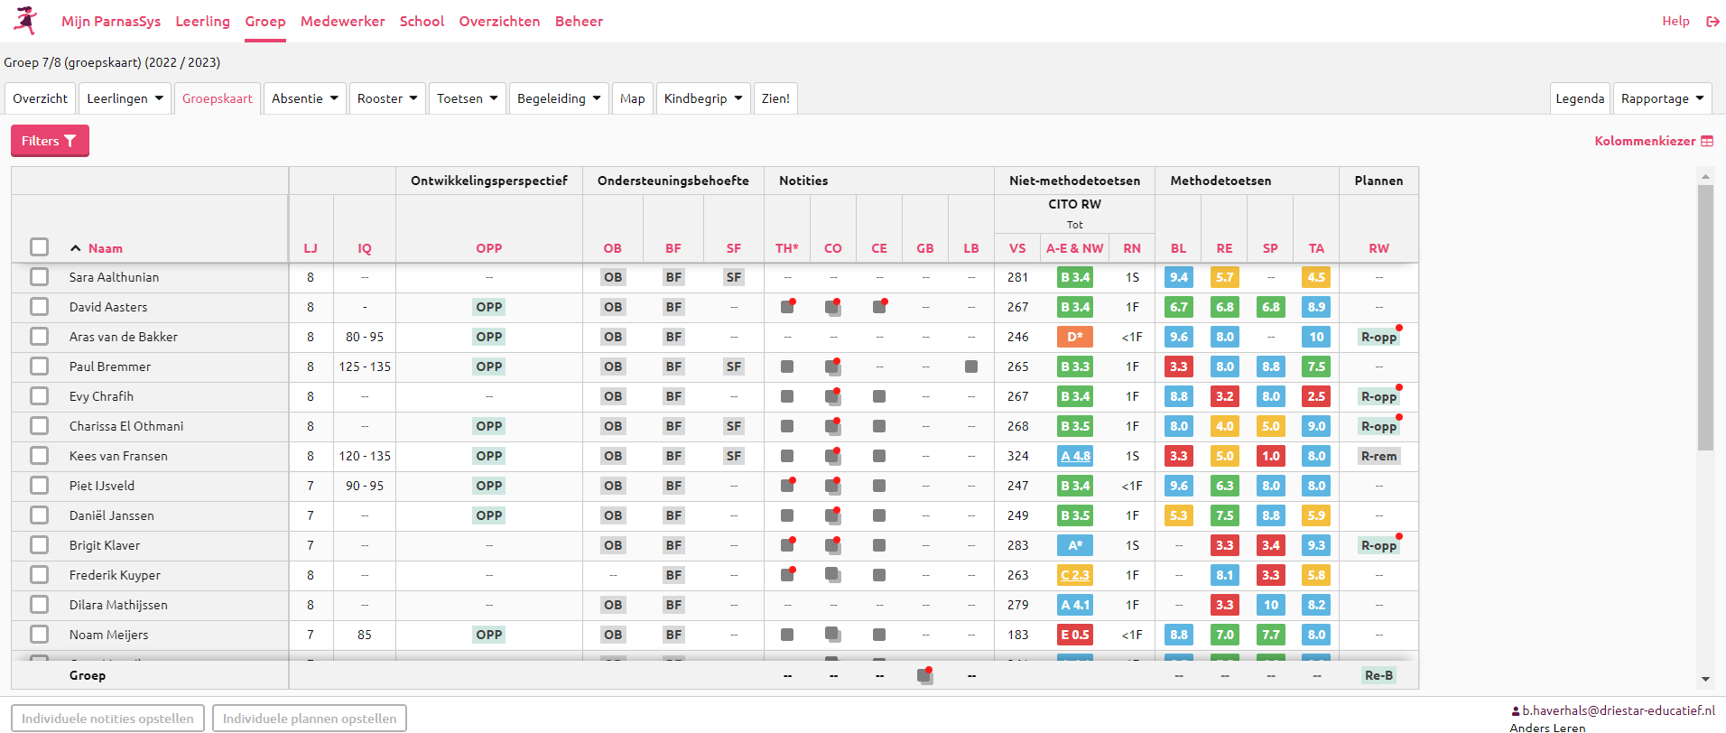Sort table by the Naam arrow icon

tap(76, 248)
